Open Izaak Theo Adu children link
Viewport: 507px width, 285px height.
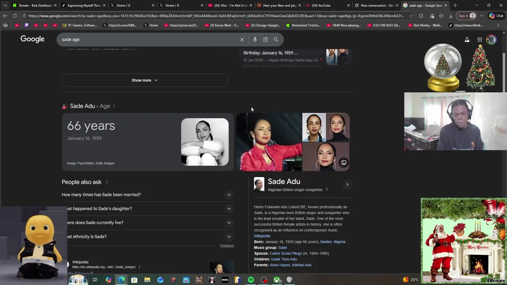tap(284, 259)
